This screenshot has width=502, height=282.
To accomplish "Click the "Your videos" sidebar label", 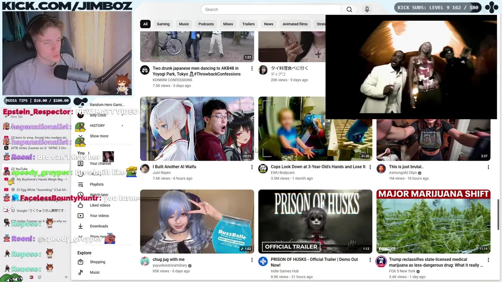I will tap(99, 216).
